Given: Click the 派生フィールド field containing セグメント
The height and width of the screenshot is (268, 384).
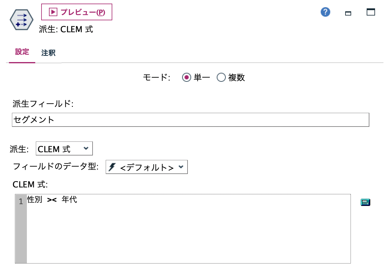Looking at the screenshot, I should click(190, 120).
